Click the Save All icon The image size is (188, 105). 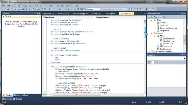coord(22,9)
